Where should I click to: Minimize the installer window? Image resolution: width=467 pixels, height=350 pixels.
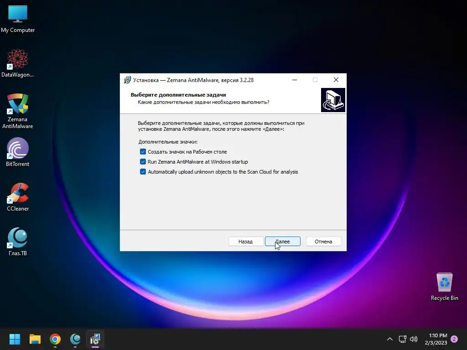point(295,80)
